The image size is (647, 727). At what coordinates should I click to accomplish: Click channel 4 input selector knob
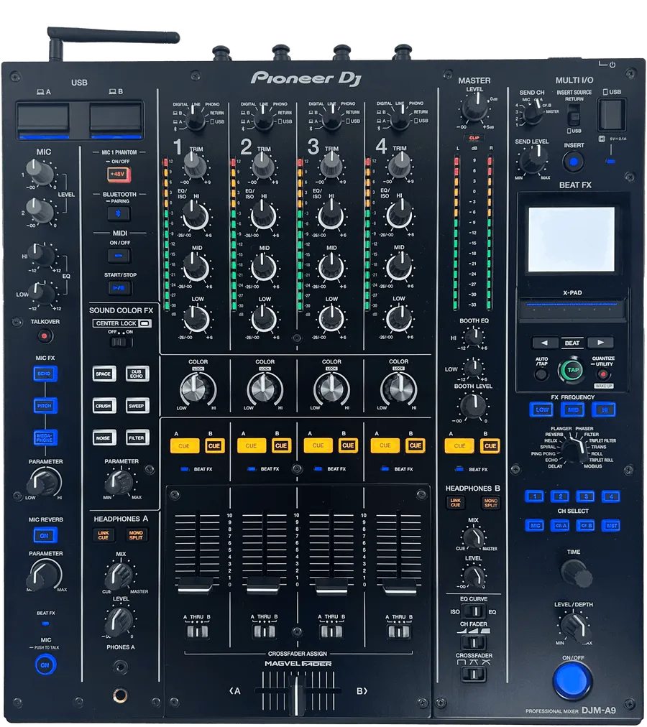[399, 119]
